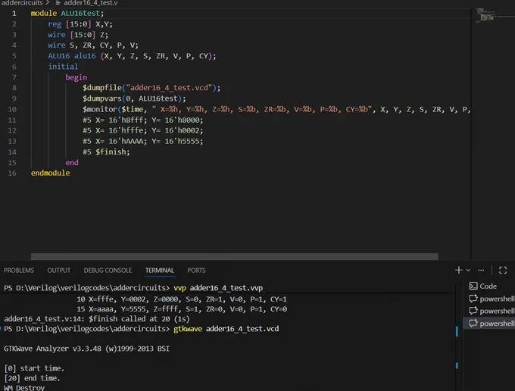The height and width of the screenshot is (391, 515).
Task: Click terminal output line starting with 10 X=fffe
Action: (x=182, y=299)
